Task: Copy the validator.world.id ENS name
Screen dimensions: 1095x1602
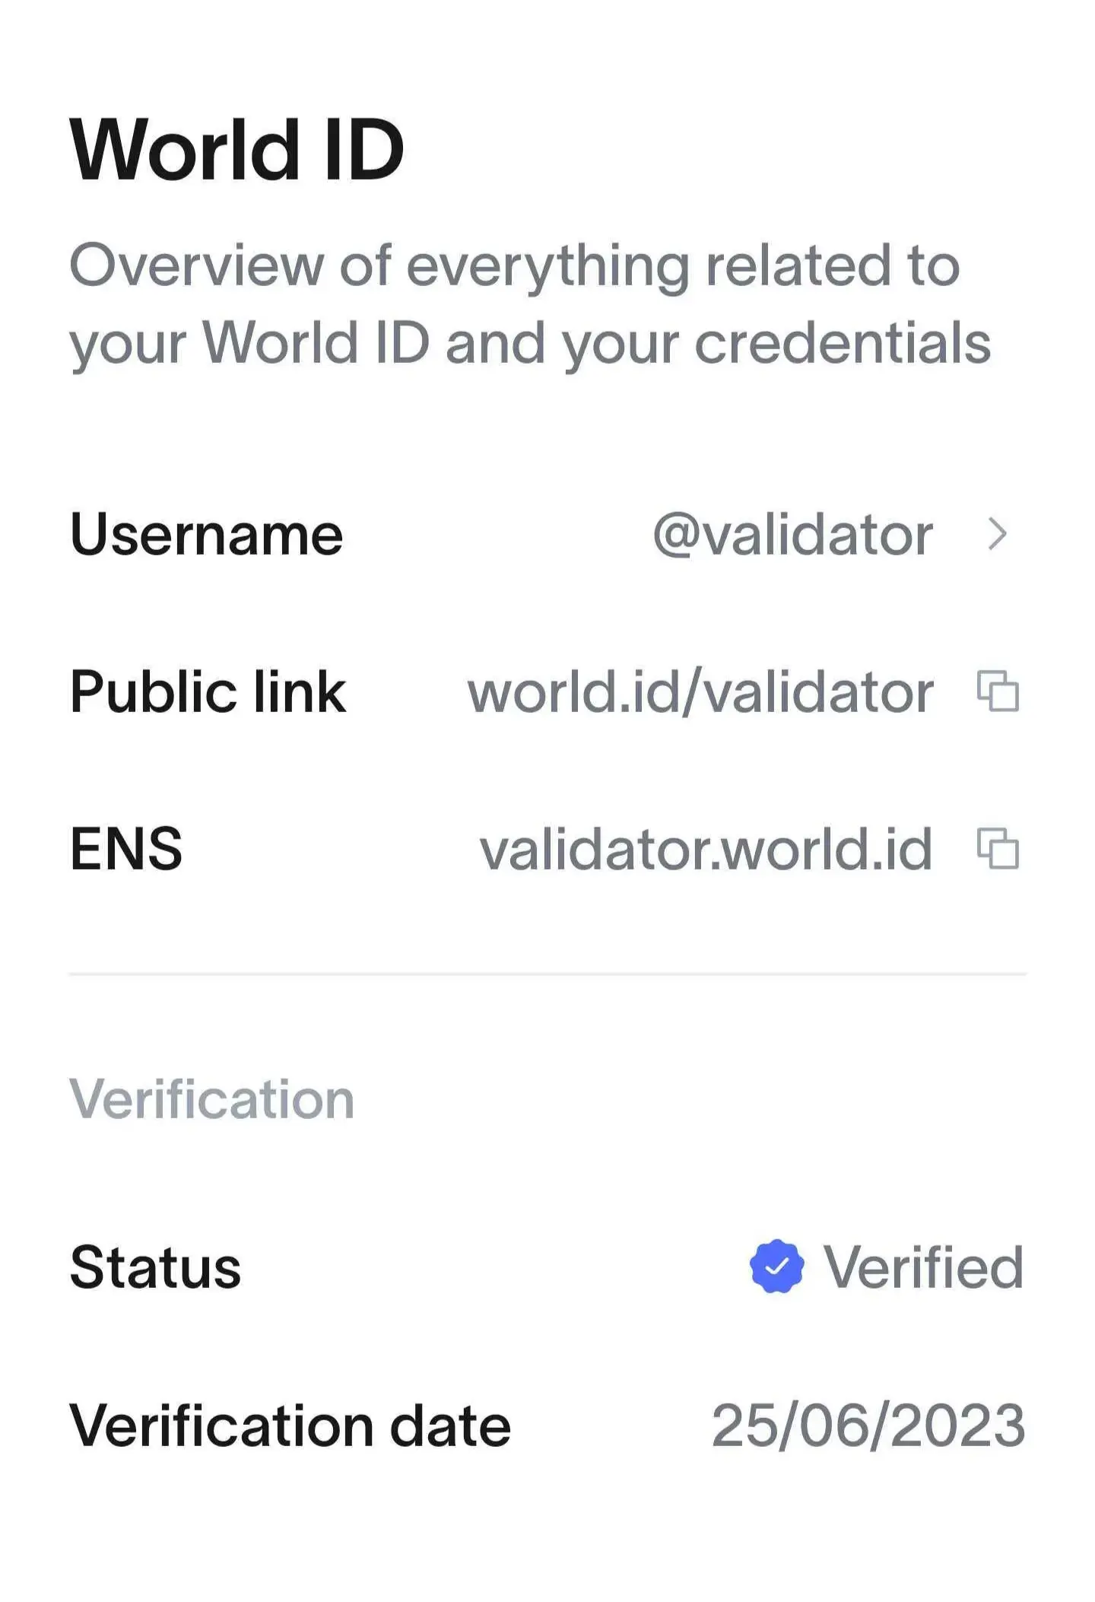Action: click(x=997, y=848)
